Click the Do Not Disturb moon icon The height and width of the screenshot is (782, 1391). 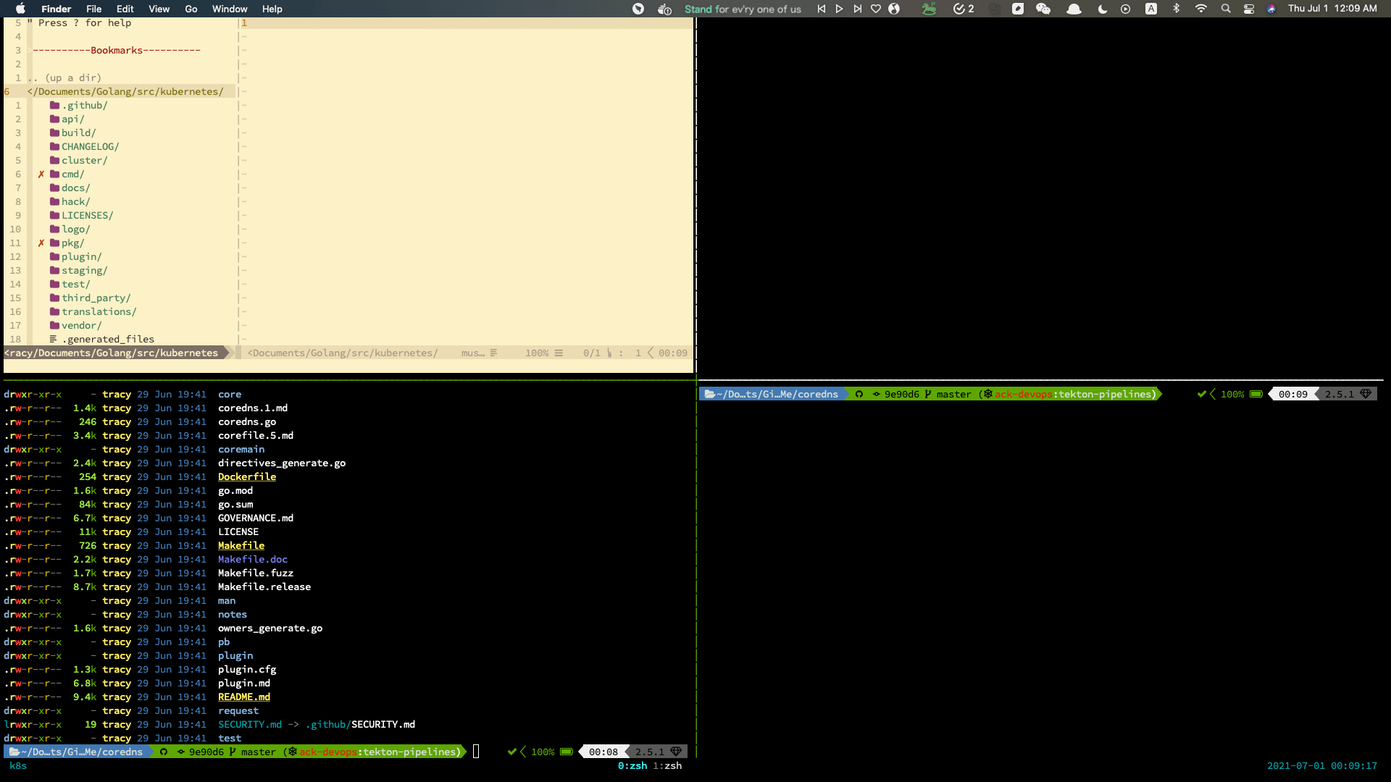pyautogui.click(x=1103, y=9)
